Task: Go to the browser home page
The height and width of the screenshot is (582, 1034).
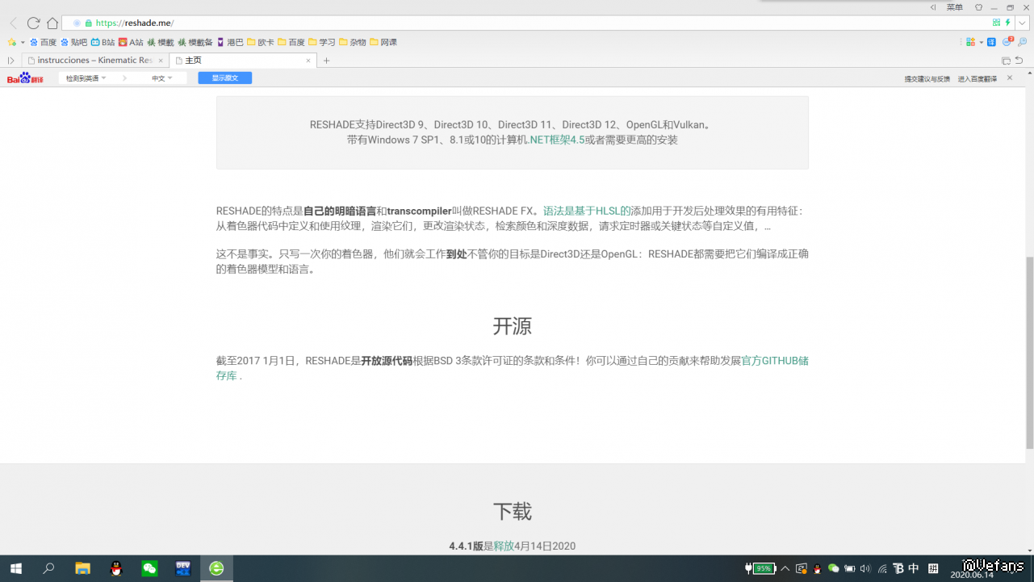Action: (x=52, y=23)
